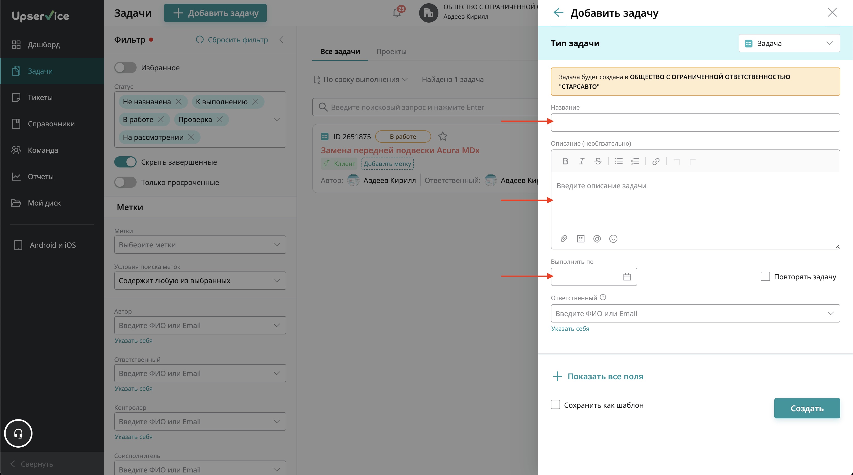Insert a numbered list in description
853x475 pixels.
(x=635, y=161)
